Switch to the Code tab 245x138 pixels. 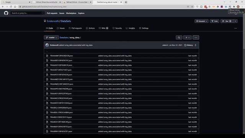tap(49, 28)
